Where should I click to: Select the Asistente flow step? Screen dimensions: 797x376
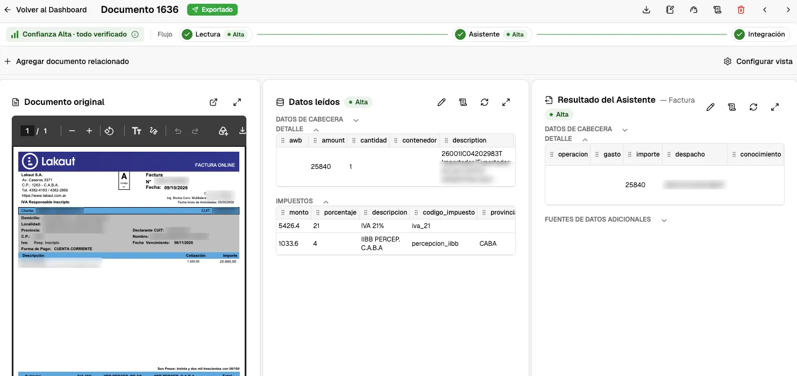(492, 34)
